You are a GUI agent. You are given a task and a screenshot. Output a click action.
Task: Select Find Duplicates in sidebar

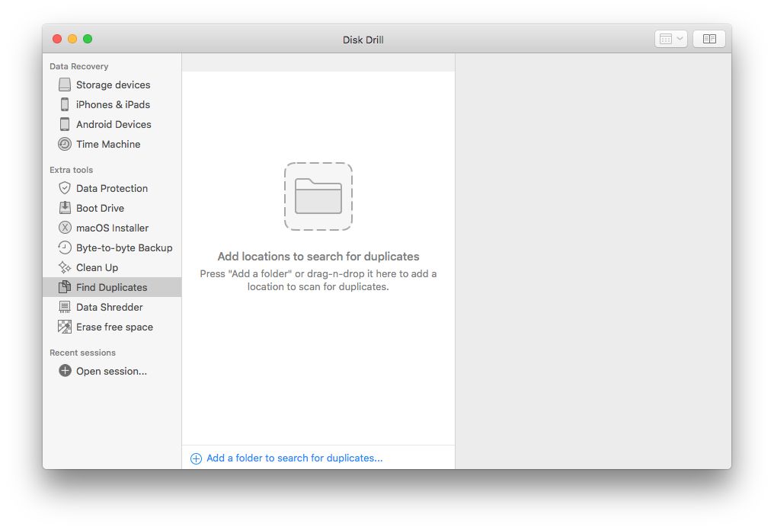click(112, 287)
